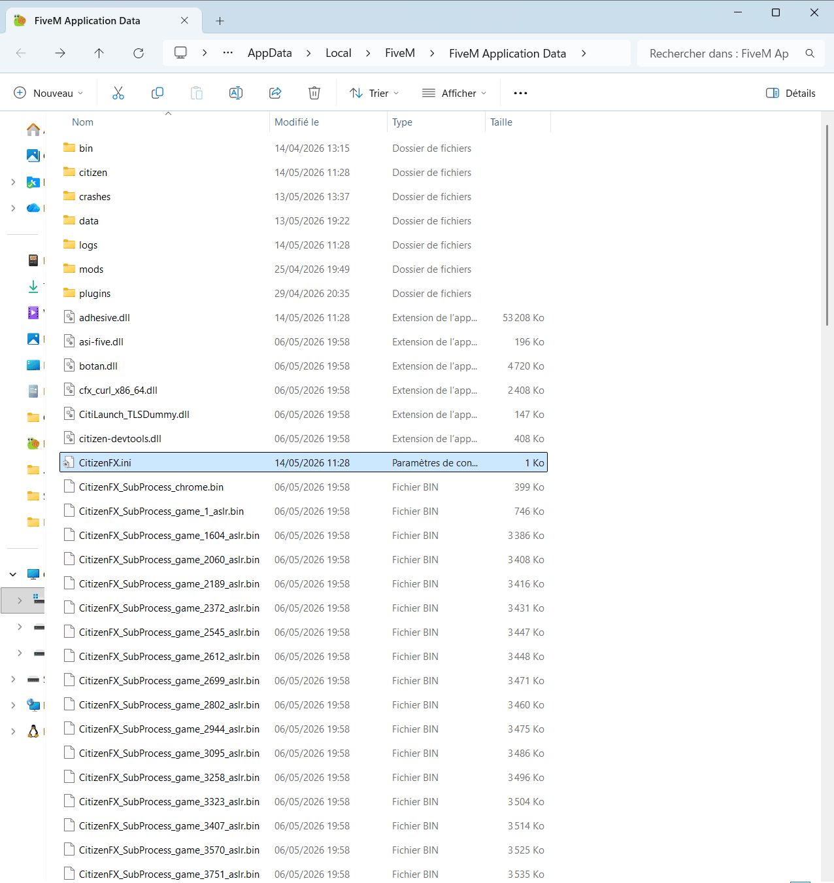This screenshot has height=883, width=834.
Task: Expand the Linux tree node in sidebar
Action: coord(13,731)
